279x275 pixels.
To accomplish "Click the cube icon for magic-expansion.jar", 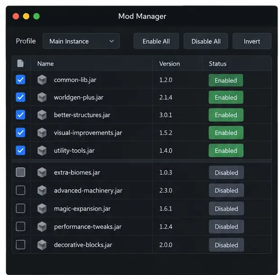I will pos(42,208).
